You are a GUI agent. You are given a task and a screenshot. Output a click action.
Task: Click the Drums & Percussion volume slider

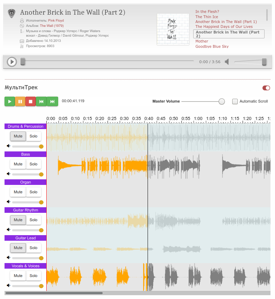[28, 147]
